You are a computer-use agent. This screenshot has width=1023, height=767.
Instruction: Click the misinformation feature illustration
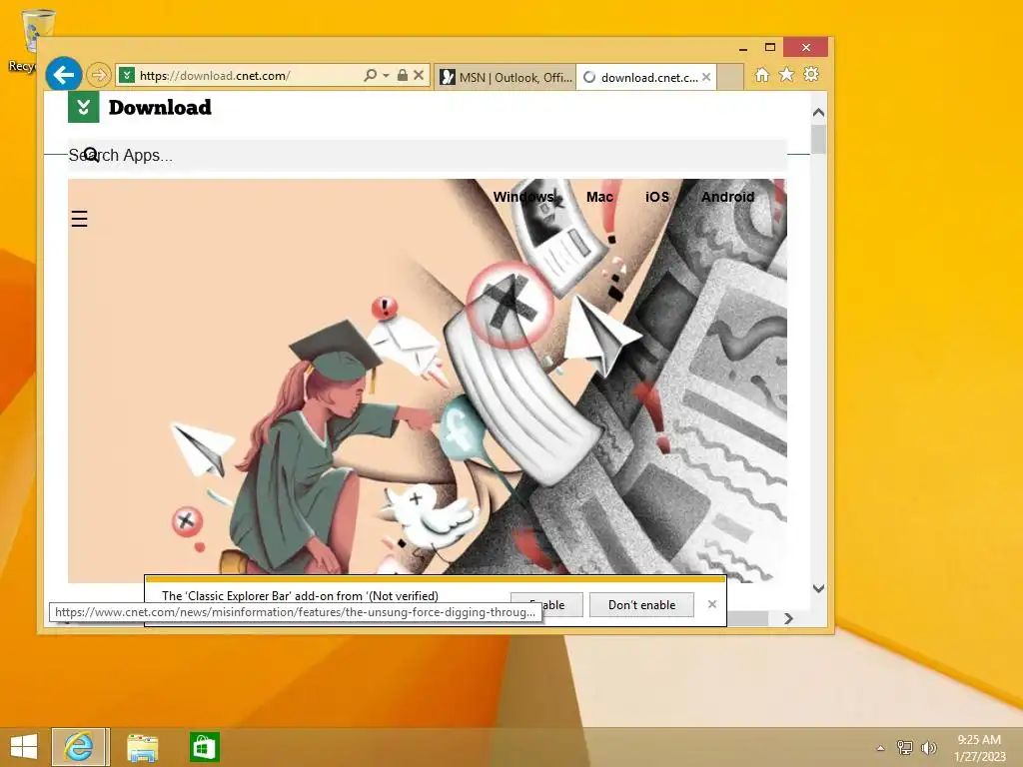(428, 381)
